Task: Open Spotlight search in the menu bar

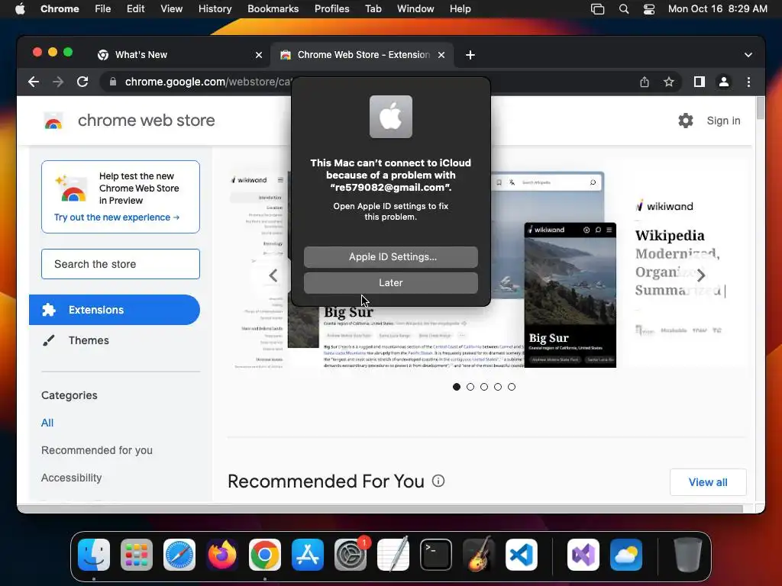Action: 623,8
